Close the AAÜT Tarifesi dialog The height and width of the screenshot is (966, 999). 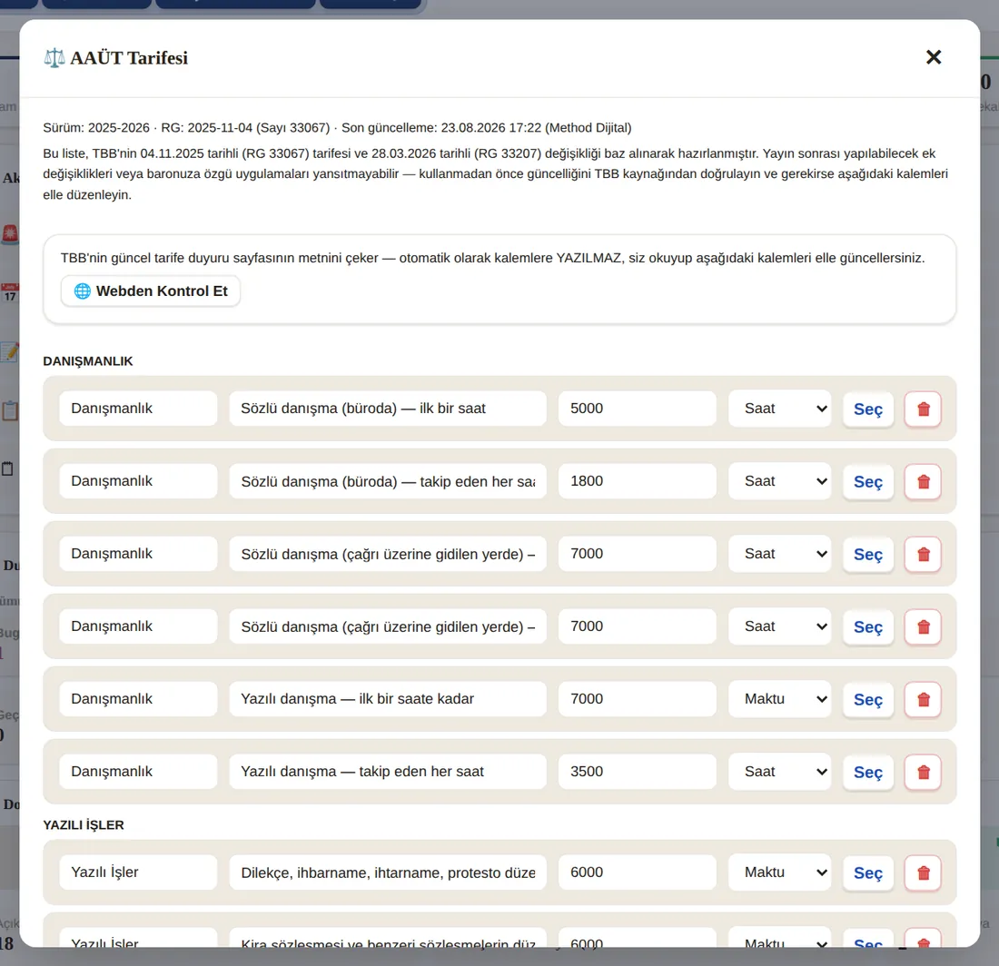[x=934, y=57]
